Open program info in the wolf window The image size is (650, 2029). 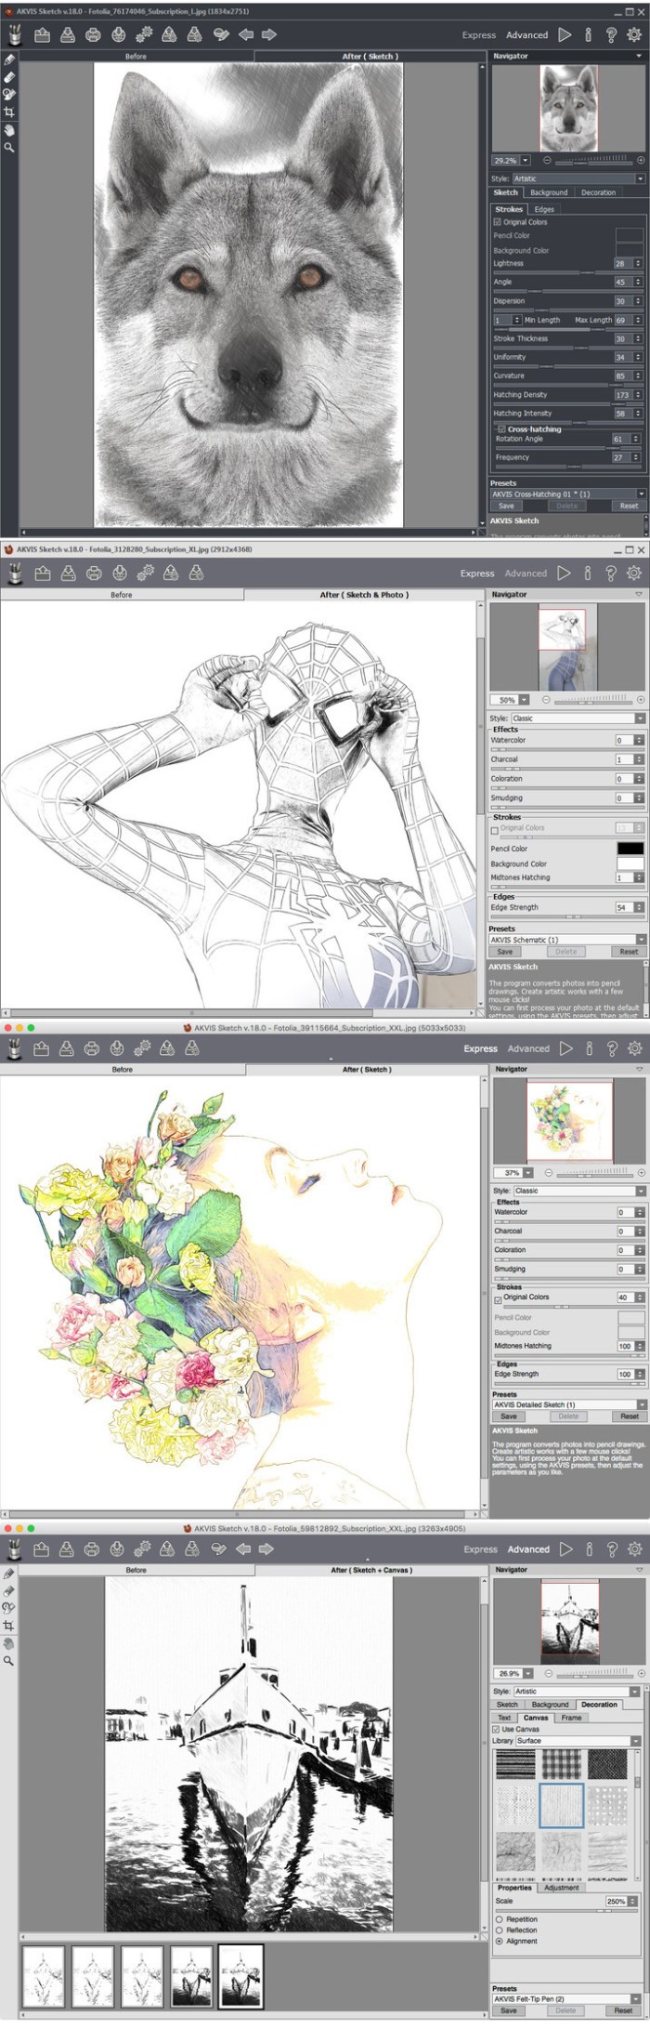tap(588, 34)
